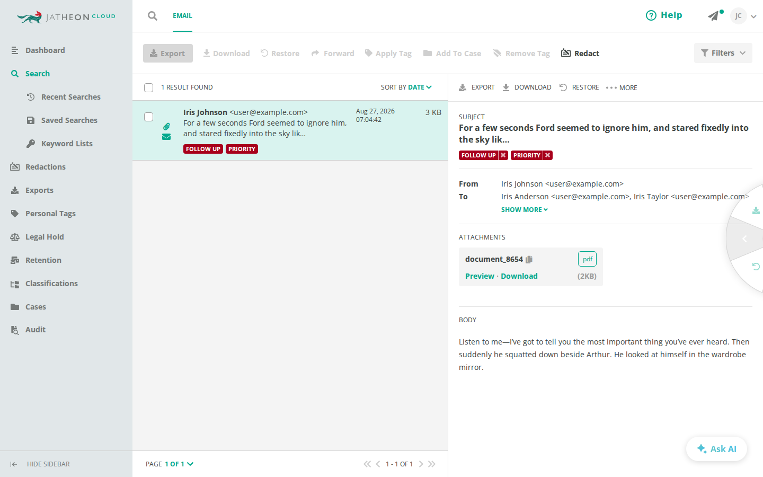The height and width of the screenshot is (477, 763).
Task: Click RESTORE in the email preview pane
Action: point(579,87)
